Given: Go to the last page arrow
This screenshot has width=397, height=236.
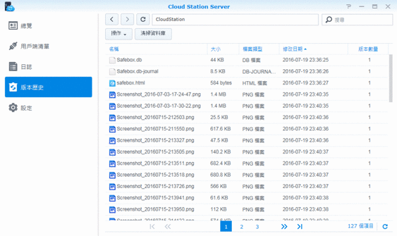Looking at the screenshot, I should point(299,226).
